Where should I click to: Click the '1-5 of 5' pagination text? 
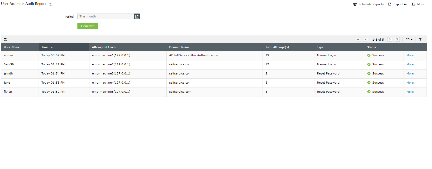378,40
